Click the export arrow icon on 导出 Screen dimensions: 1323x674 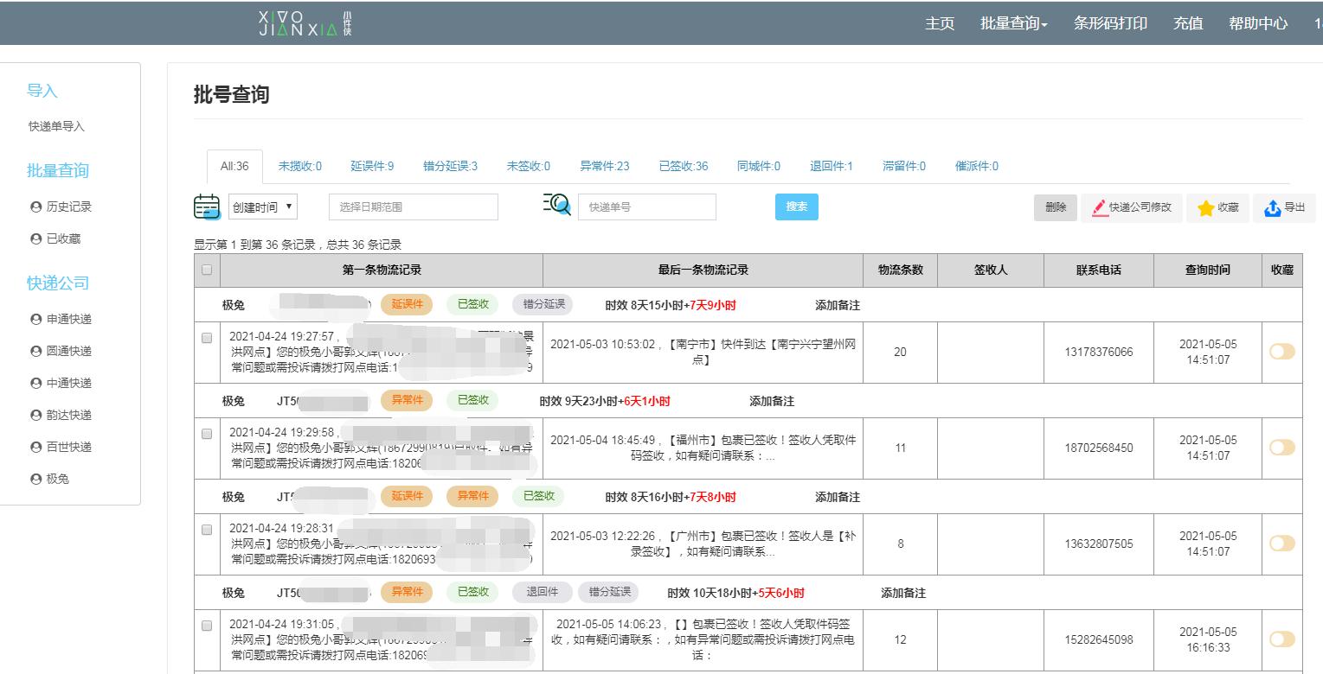[x=1272, y=207]
